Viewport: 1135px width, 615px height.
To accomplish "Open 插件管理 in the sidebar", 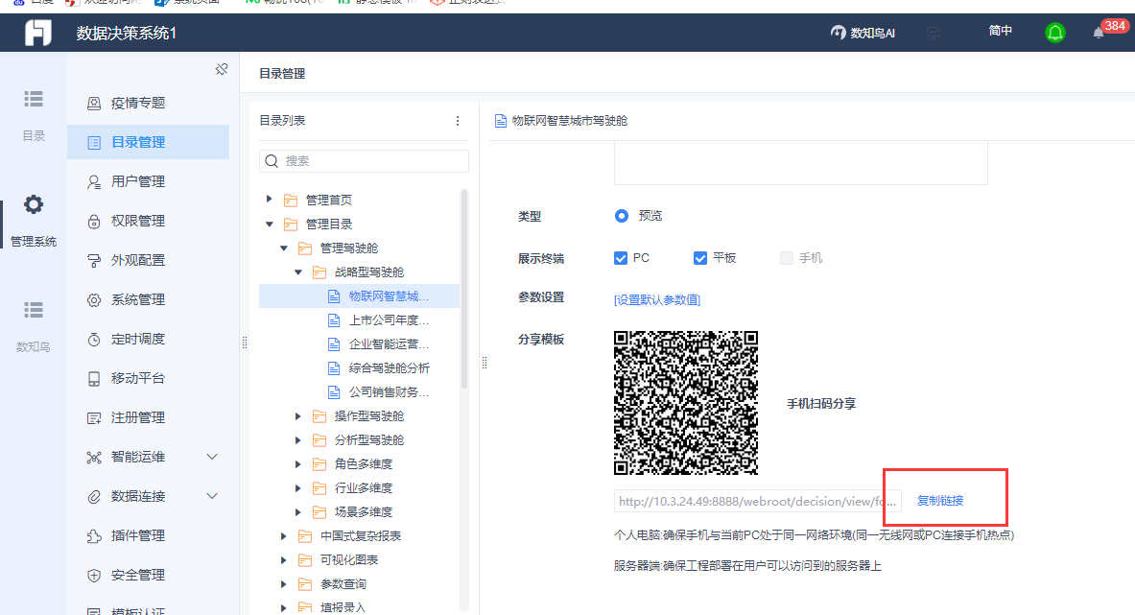I will pos(149,535).
